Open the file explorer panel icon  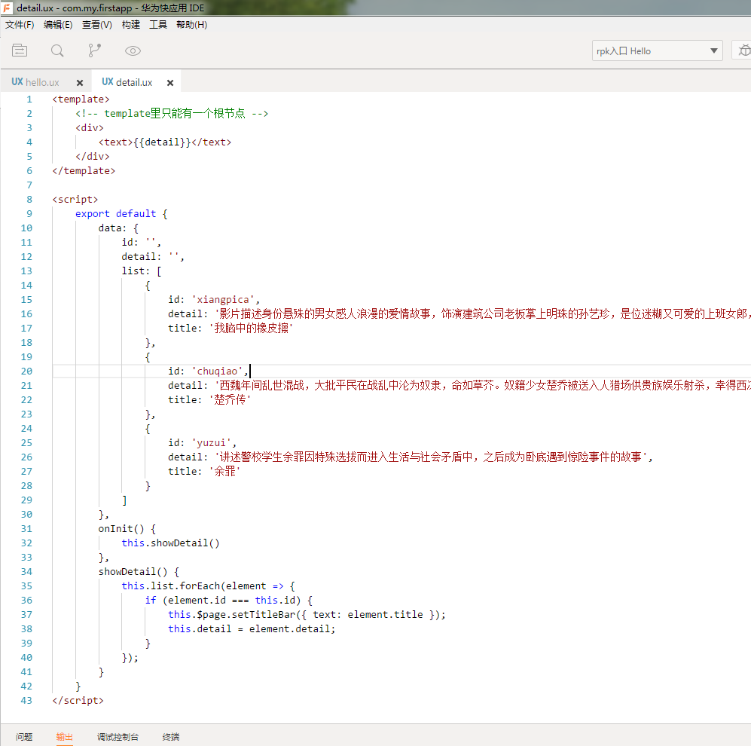20,50
